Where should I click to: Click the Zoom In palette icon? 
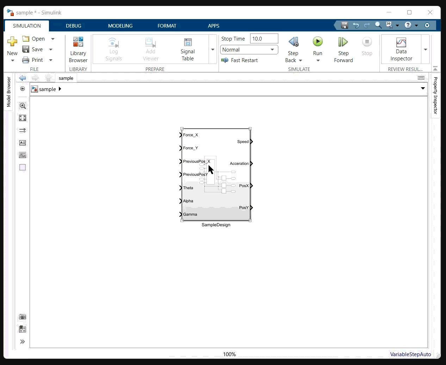[23, 106]
